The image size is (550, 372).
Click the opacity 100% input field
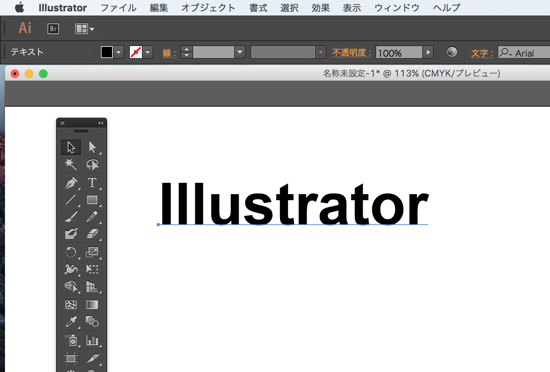(x=399, y=53)
